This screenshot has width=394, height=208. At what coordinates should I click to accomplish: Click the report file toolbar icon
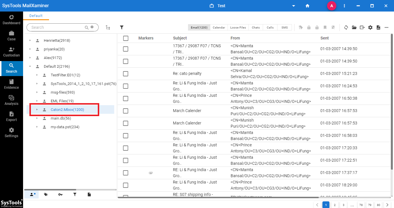pyautogui.click(x=378, y=27)
